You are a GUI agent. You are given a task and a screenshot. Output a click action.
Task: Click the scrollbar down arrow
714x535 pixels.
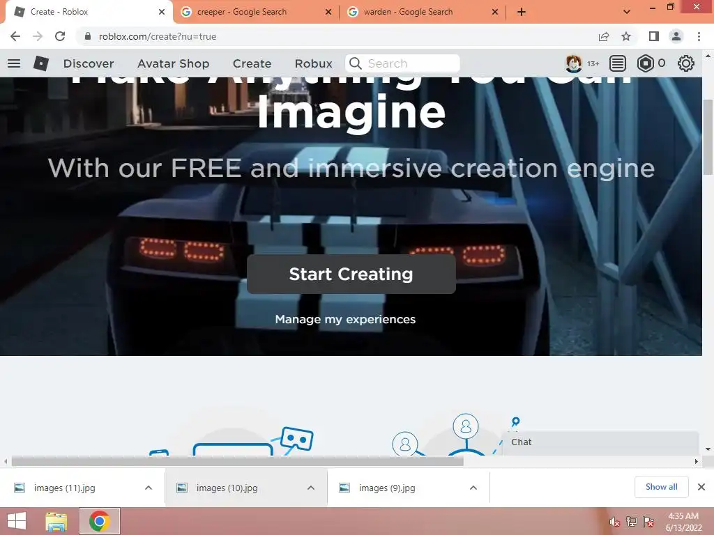[708, 449]
